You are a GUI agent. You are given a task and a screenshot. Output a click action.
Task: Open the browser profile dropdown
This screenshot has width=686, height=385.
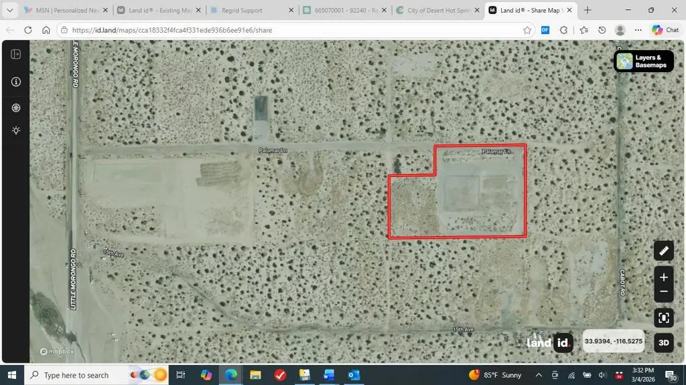coord(620,29)
